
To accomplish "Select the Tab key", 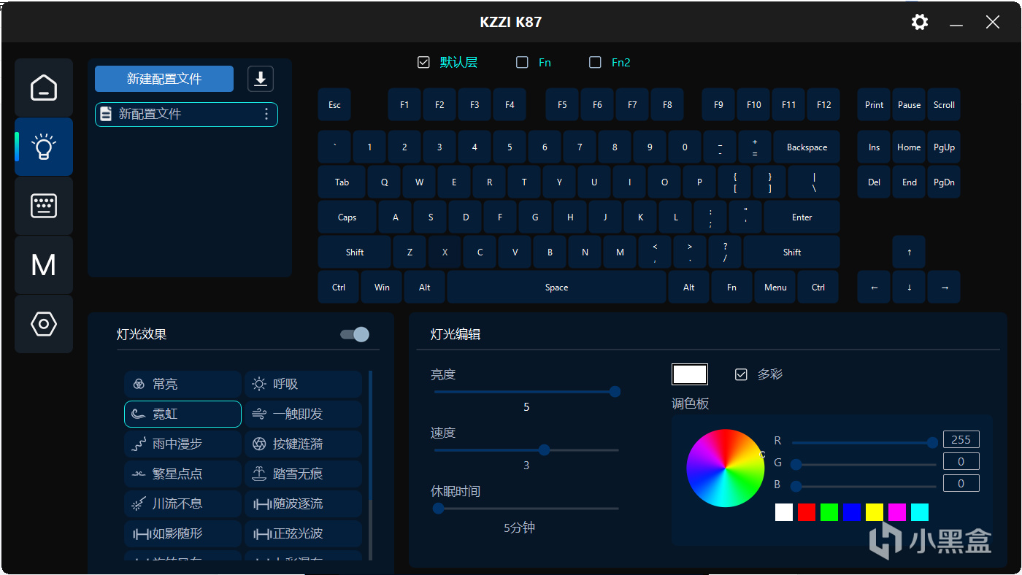I will pos(342,182).
